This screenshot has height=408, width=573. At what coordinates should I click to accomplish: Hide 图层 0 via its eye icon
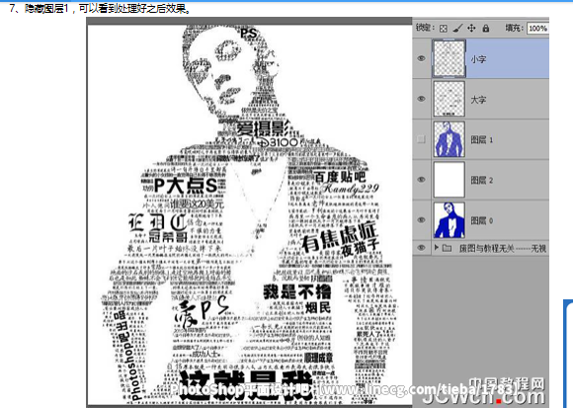421,220
